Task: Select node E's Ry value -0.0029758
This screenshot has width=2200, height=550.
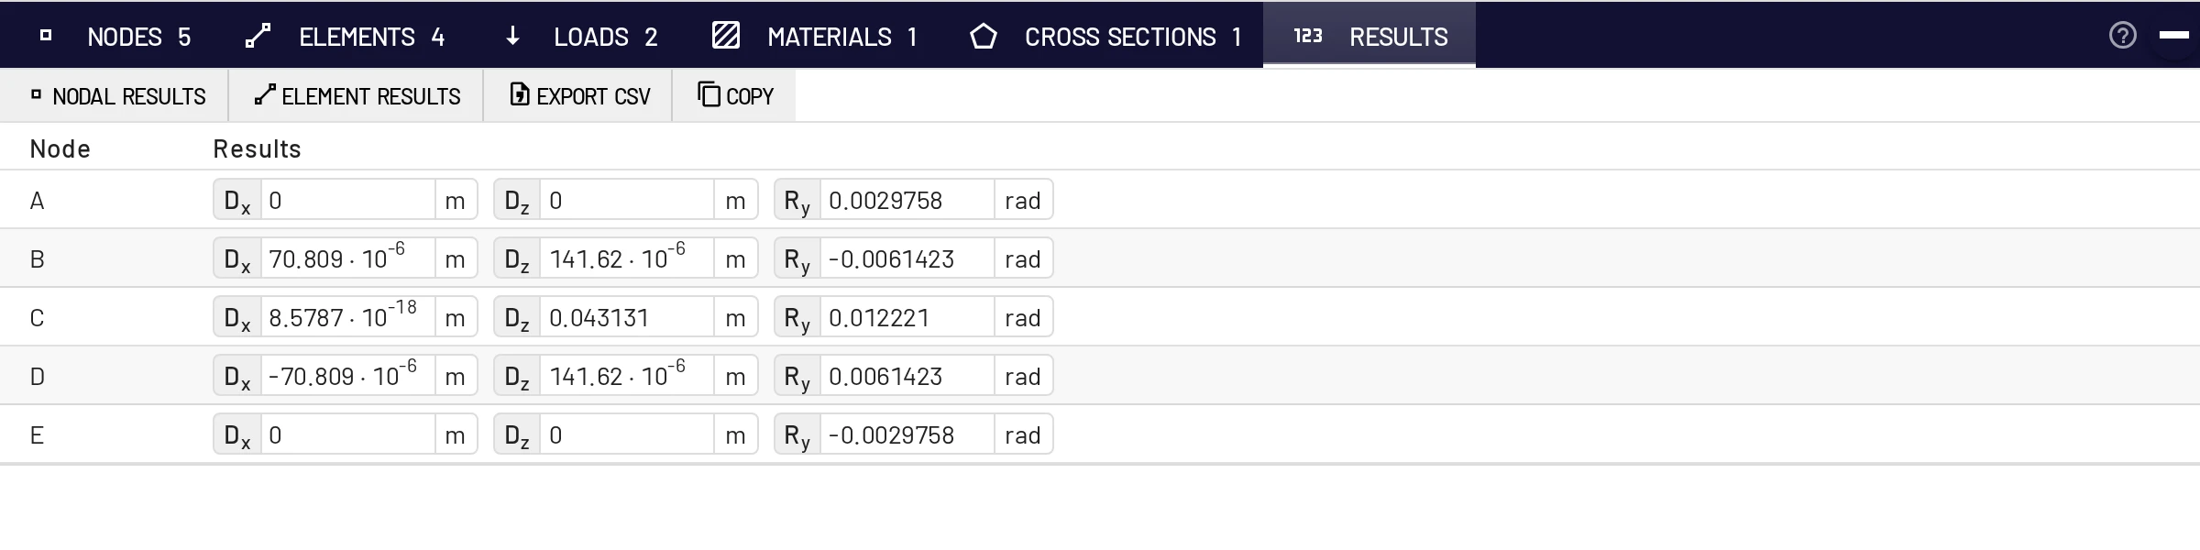Action: point(907,434)
